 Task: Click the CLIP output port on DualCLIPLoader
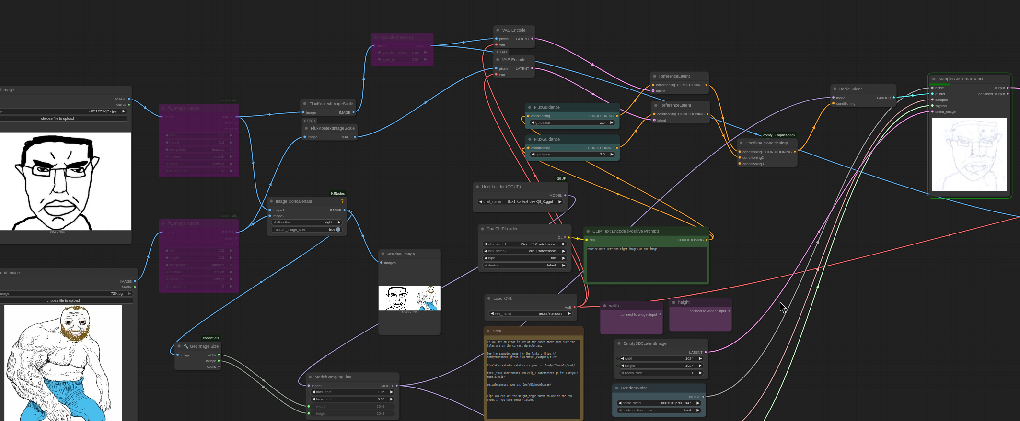click(569, 237)
